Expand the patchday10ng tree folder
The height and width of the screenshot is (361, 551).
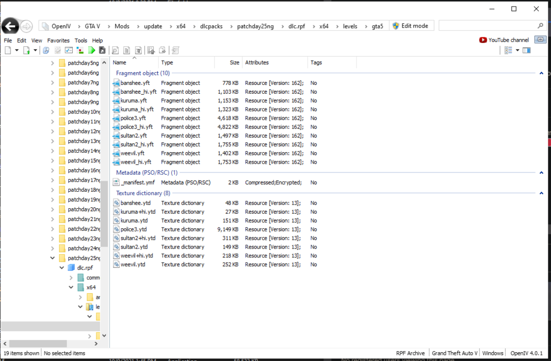tap(53, 112)
